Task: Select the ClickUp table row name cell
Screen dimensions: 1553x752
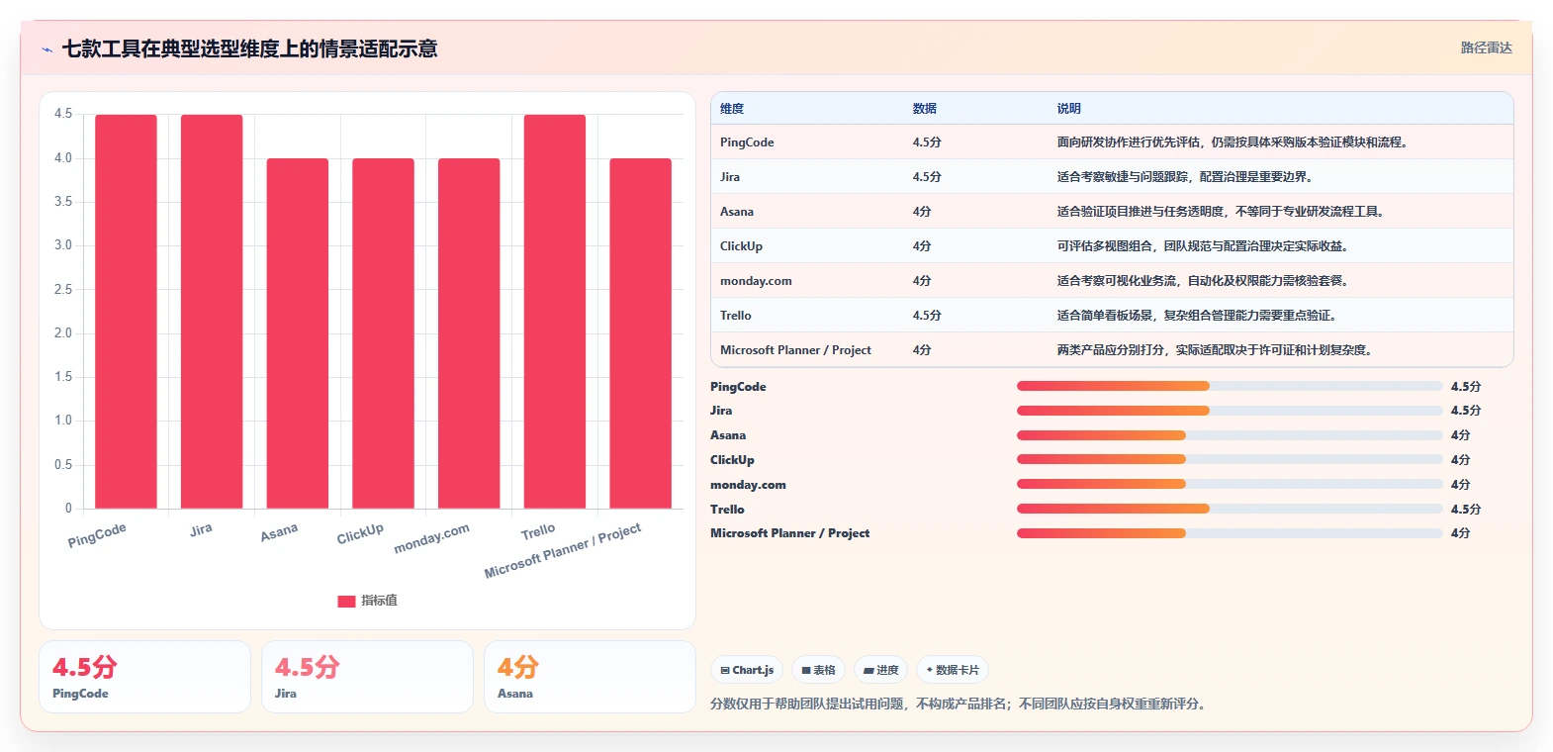Action: click(x=741, y=246)
